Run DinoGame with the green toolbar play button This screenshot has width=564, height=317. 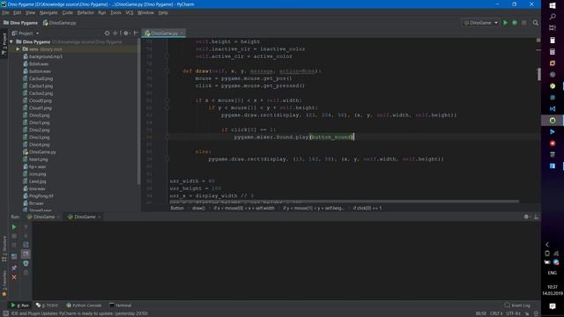coord(505,23)
